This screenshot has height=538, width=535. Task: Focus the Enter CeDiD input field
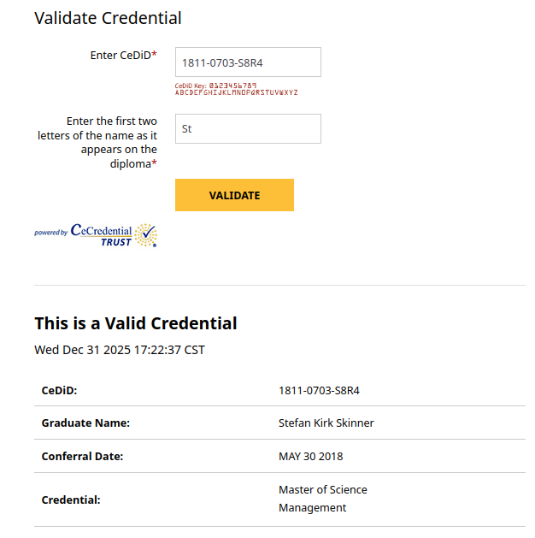coord(248,62)
